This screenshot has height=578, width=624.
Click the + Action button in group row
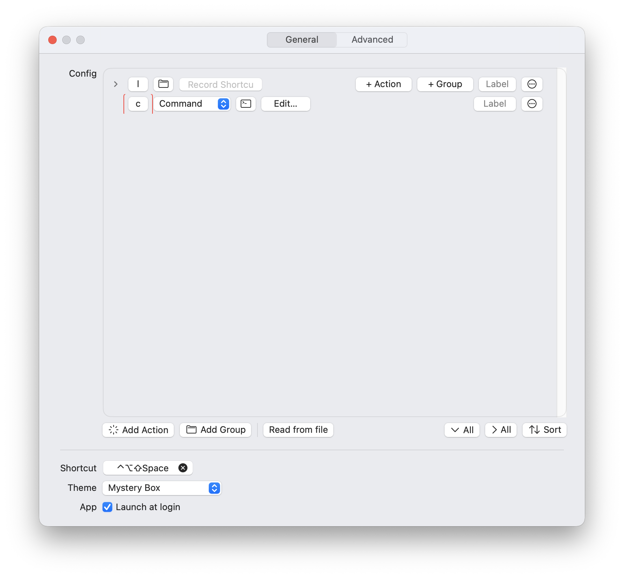(x=383, y=84)
